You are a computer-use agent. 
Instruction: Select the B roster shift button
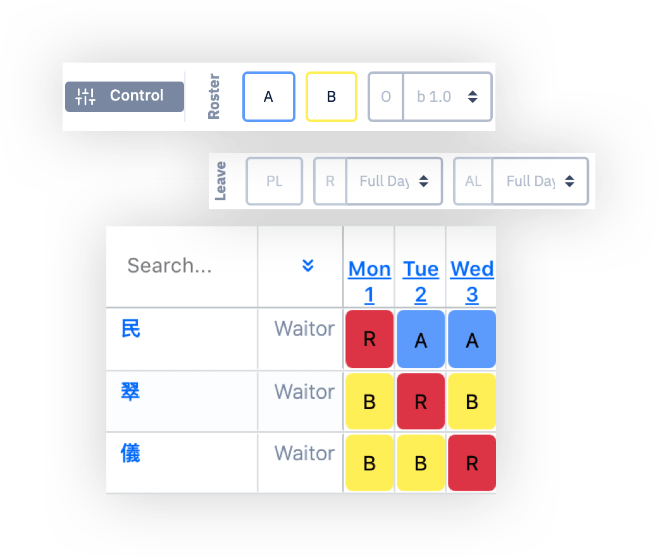click(x=332, y=96)
